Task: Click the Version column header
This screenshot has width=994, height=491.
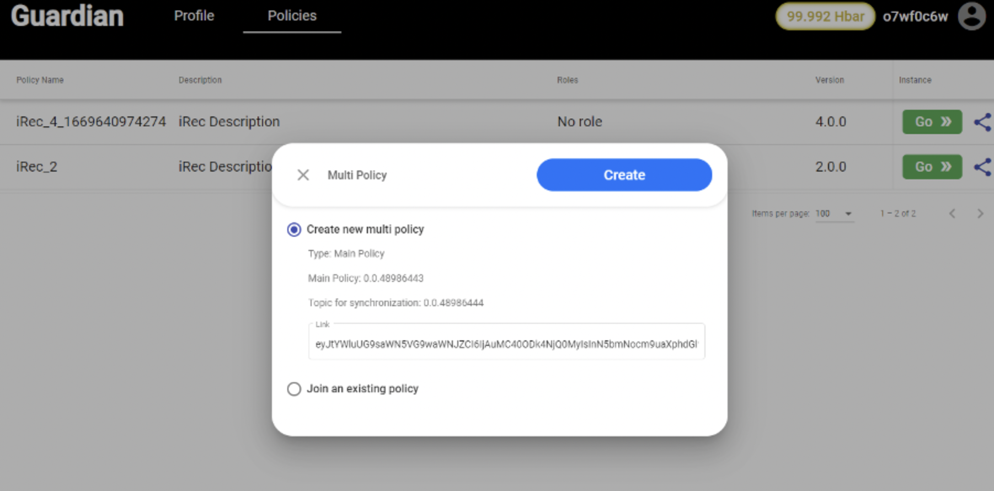Action: click(829, 80)
